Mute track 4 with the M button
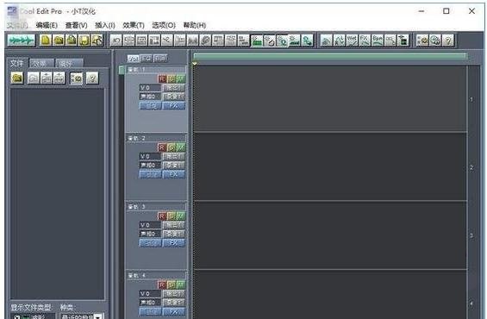The width and height of the screenshot is (487, 319). click(x=181, y=285)
